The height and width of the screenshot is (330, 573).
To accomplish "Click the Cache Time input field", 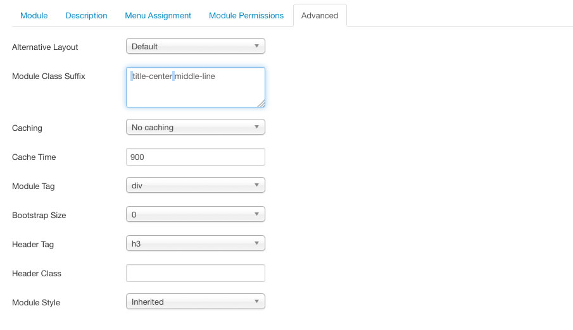I will (x=195, y=157).
